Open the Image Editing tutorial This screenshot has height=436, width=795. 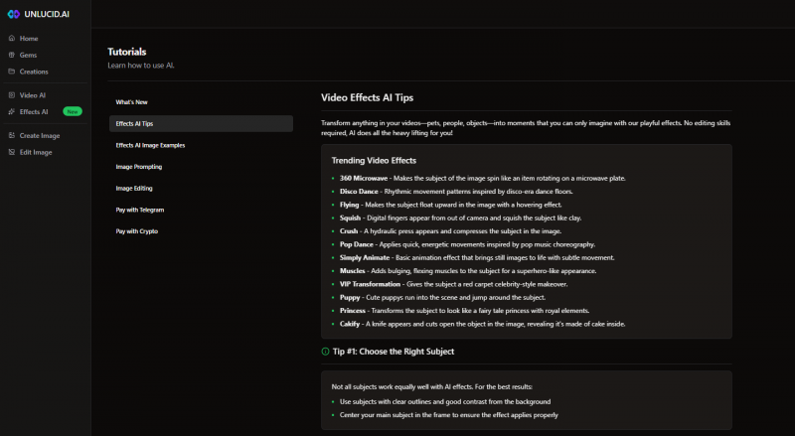[134, 188]
